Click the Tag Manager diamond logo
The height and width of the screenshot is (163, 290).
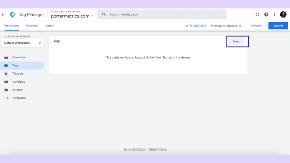coord(13,14)
